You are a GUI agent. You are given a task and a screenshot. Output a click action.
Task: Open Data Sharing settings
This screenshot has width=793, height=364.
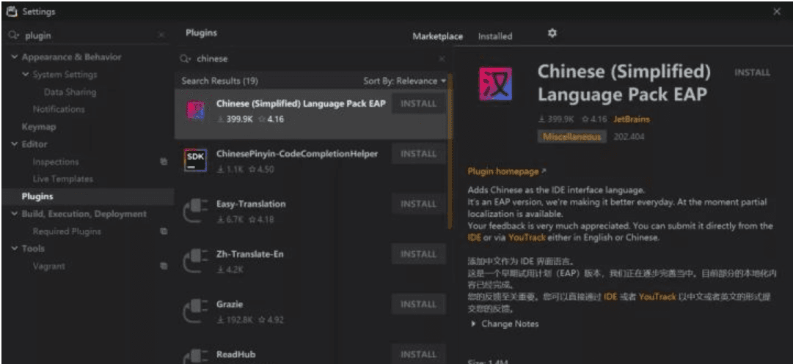click(70, 92)
